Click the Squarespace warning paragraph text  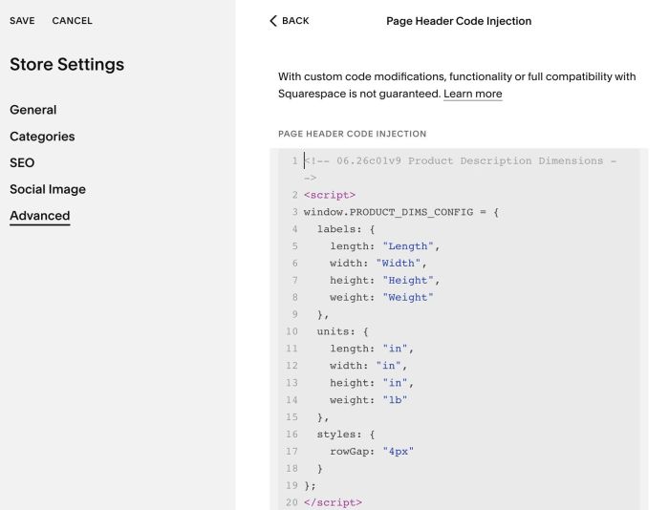coord(457,85)
